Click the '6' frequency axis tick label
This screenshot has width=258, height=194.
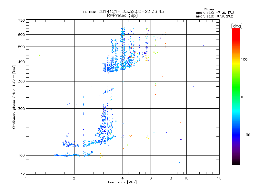tap(151, 178)
